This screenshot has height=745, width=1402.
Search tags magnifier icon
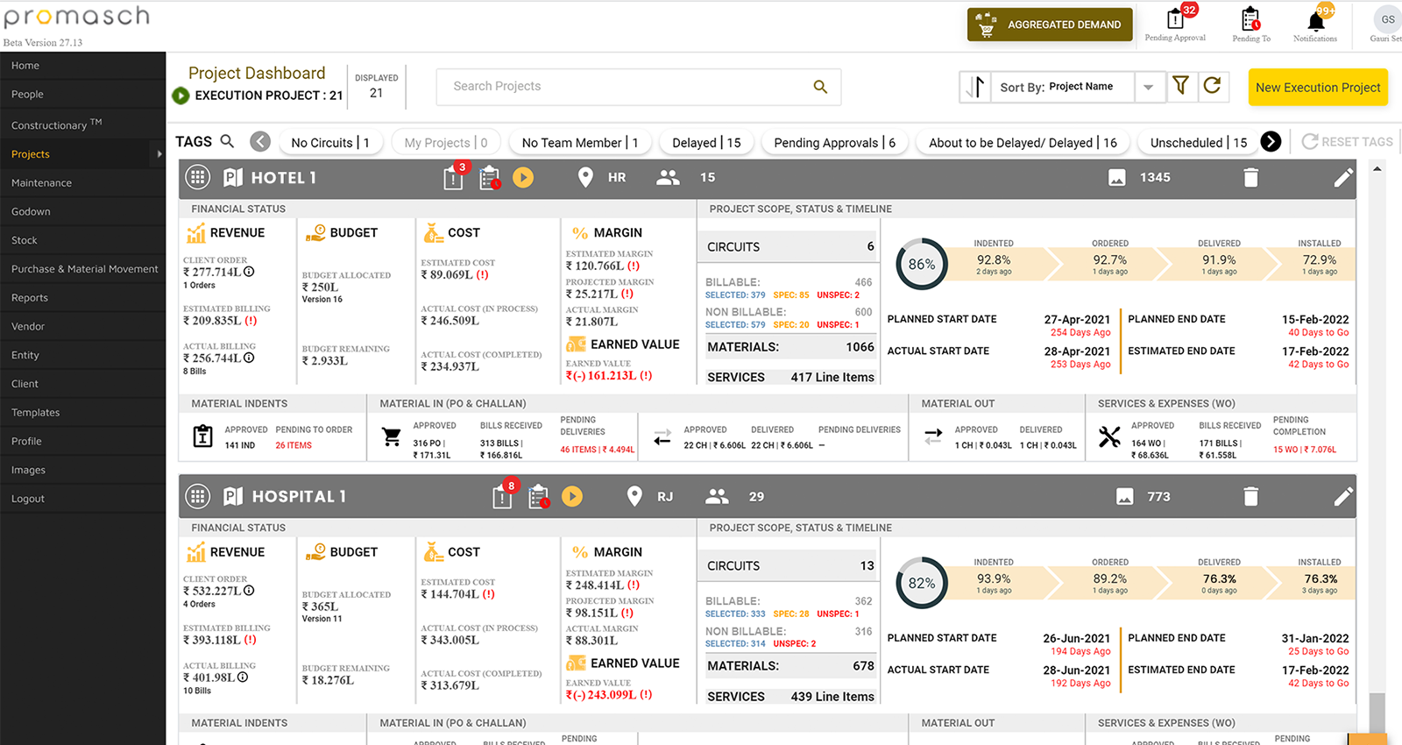click(227, 141)
